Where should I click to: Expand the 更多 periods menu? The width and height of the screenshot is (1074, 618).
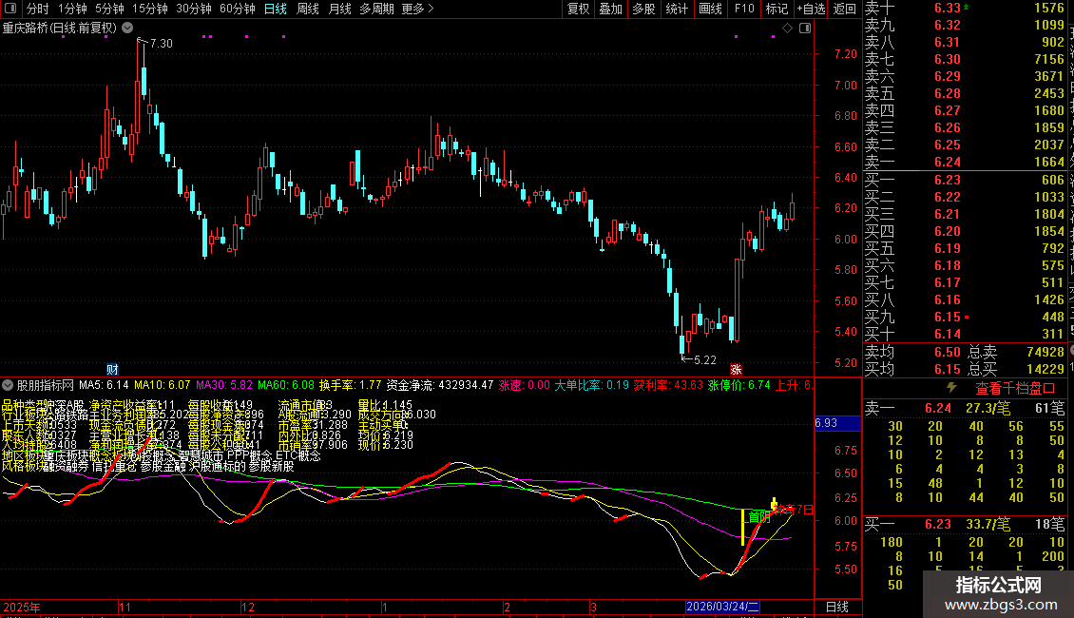tap(417, 9)
